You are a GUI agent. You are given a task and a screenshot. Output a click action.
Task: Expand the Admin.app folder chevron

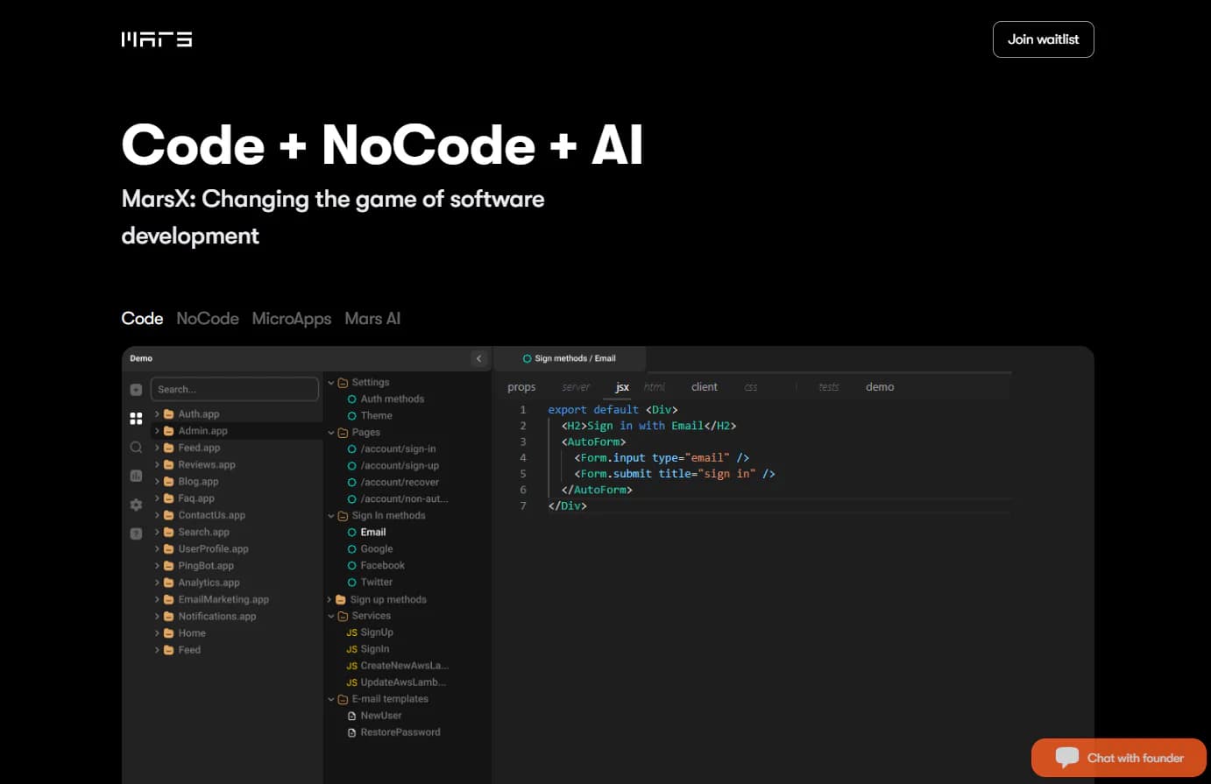click(157, 431)
